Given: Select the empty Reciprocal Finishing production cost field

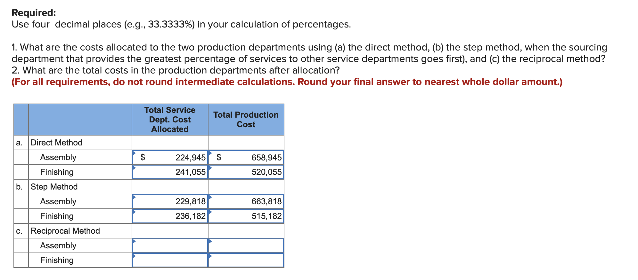Looking at the screenshot, I should coord(246,261).
